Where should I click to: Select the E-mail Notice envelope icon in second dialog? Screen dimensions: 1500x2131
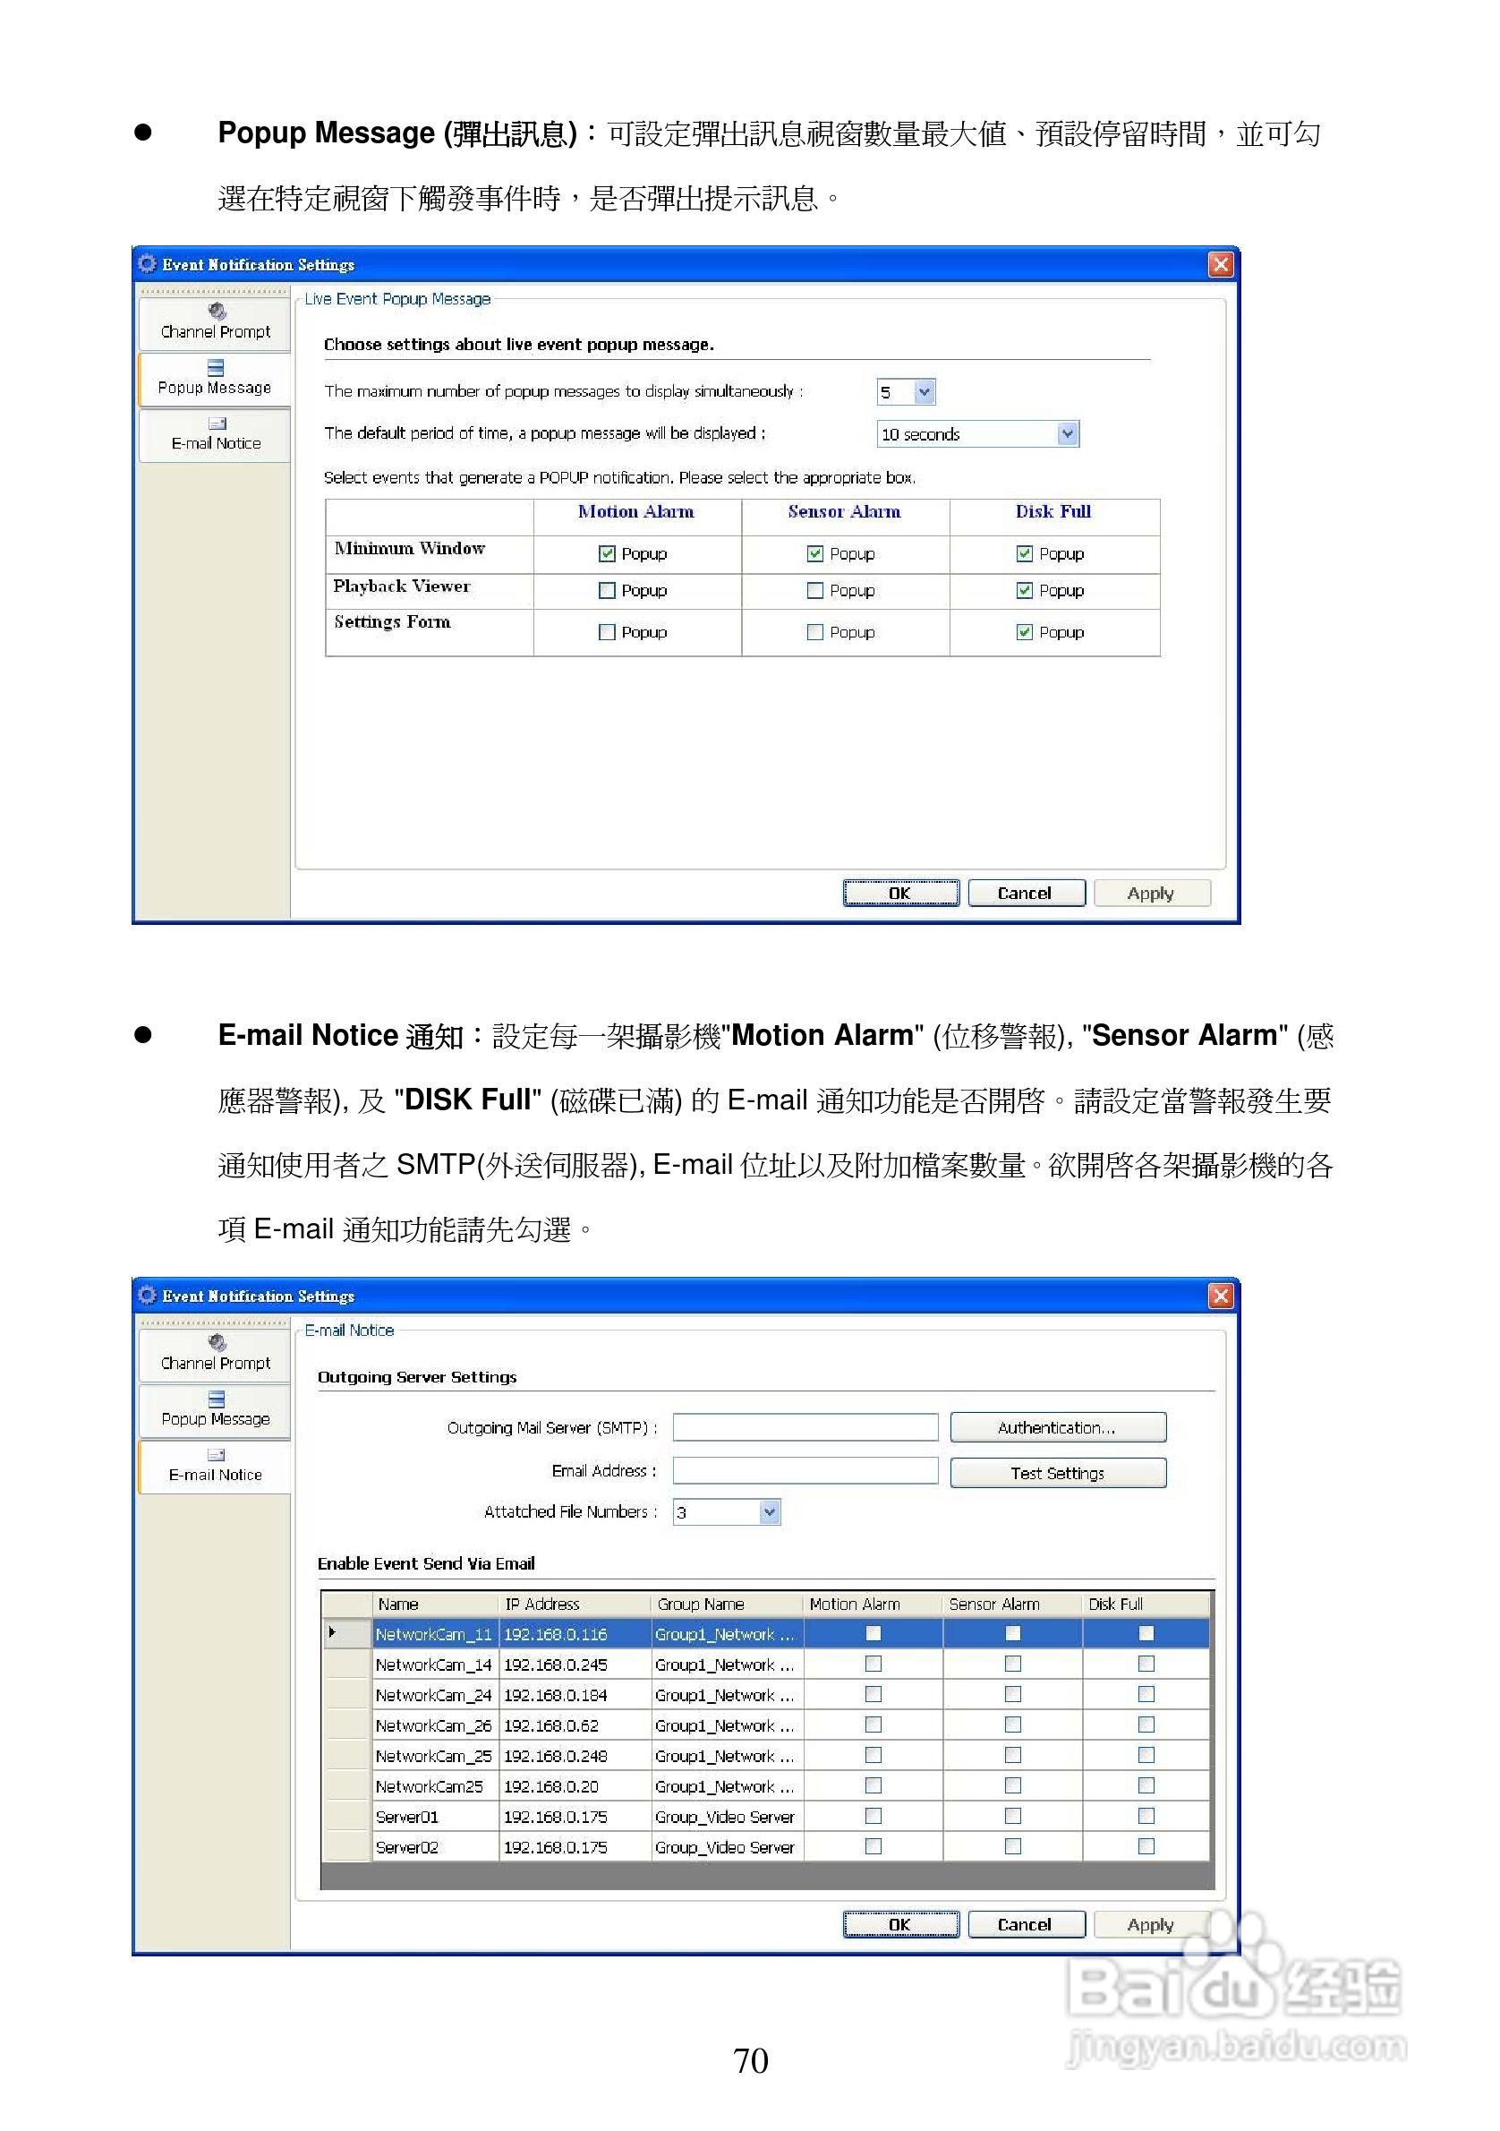coord(217,1455)
